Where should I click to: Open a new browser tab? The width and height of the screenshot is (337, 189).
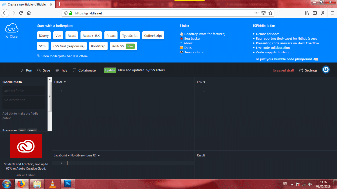(x=60, y=4)
